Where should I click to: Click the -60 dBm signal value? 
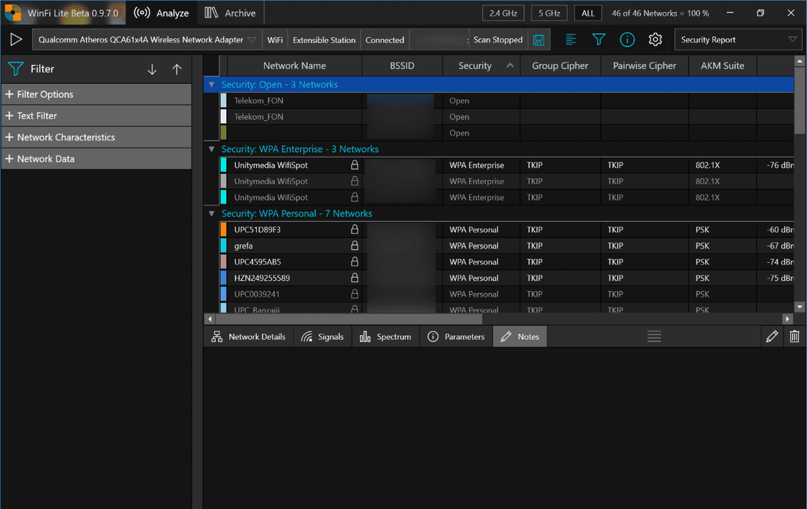coord(780,229)
